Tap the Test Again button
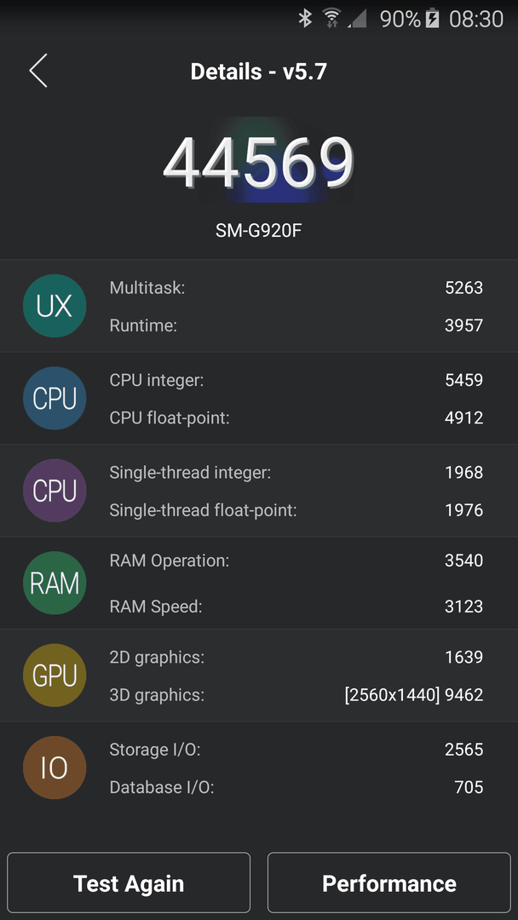 [x=129, y=883]
